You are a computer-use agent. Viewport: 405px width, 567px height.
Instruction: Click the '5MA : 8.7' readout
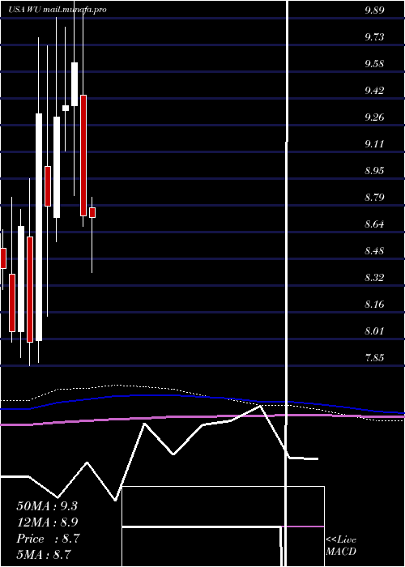coord(44,554)
